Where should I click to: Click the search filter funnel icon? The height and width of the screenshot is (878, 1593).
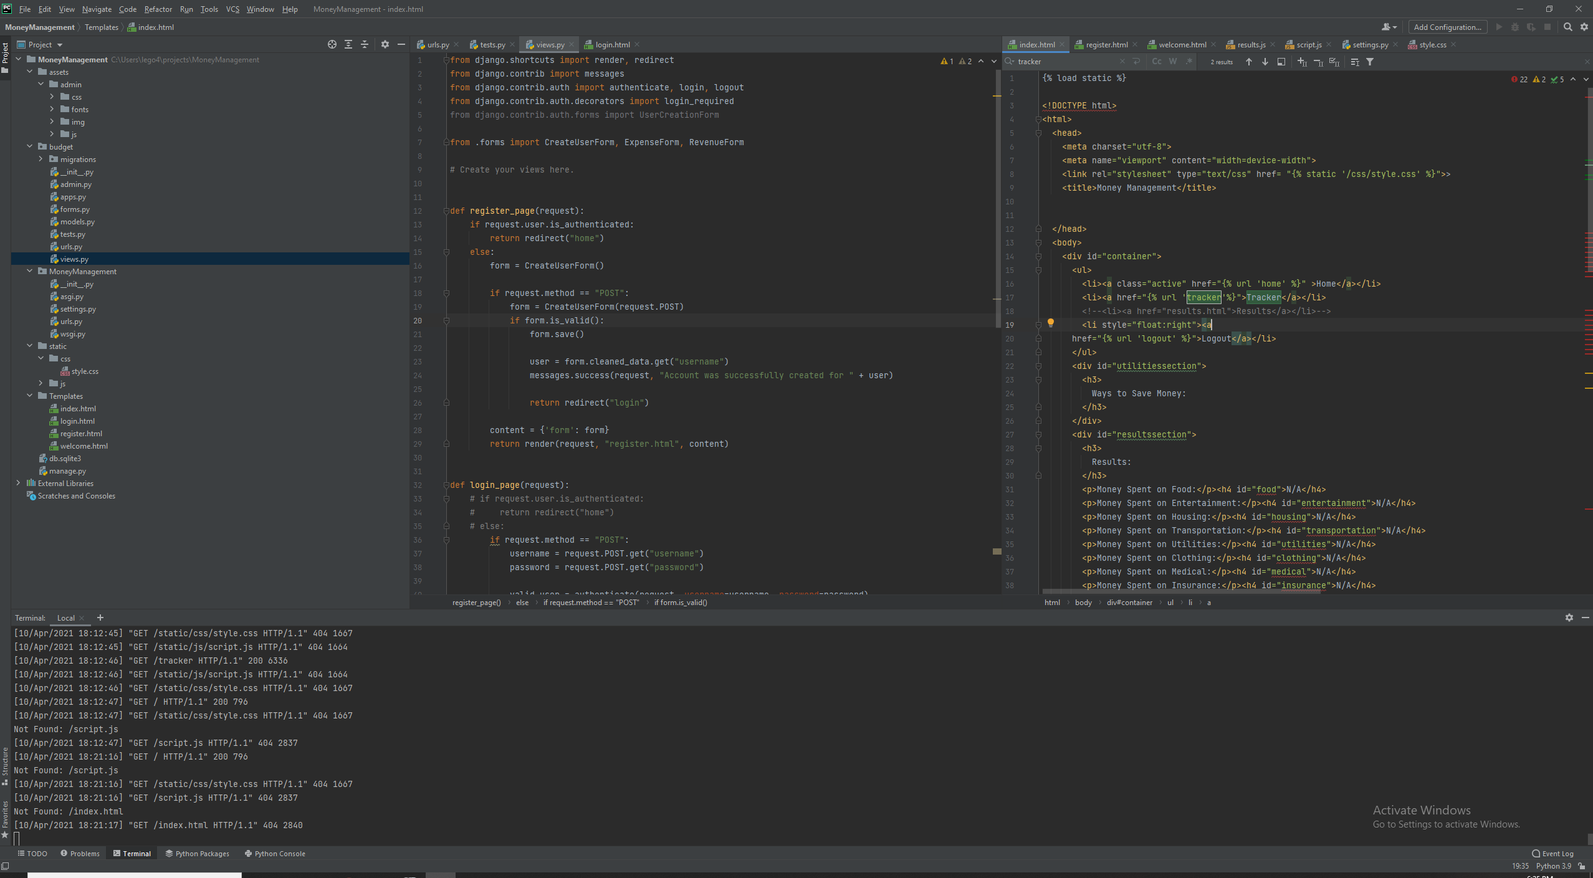click(x=1370, y=62)
